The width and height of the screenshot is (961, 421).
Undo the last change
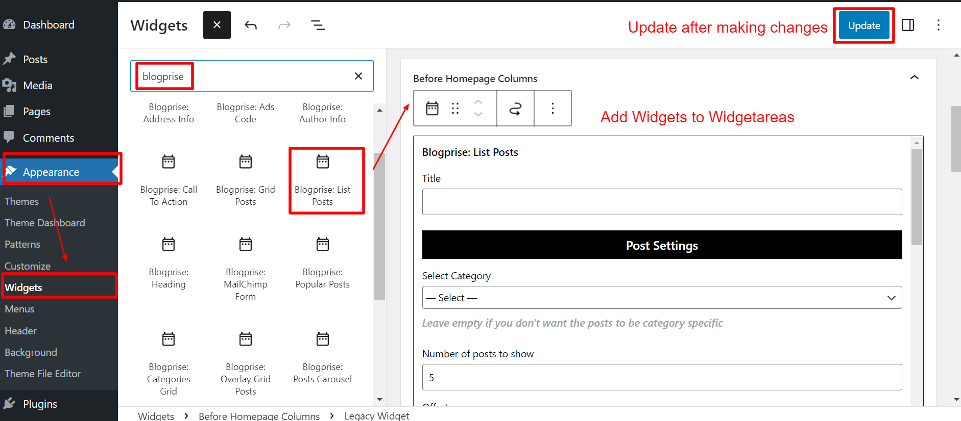coord(251,25)
